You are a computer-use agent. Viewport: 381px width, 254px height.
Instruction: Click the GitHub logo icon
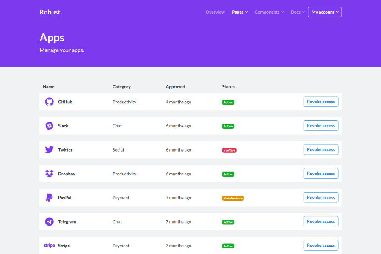(x=50, y=102)
